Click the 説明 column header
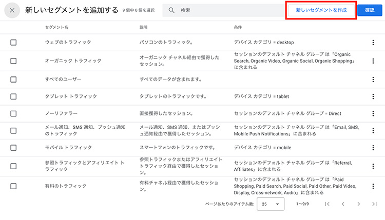This screenshot has height=220, width=385. pos(143,27)
